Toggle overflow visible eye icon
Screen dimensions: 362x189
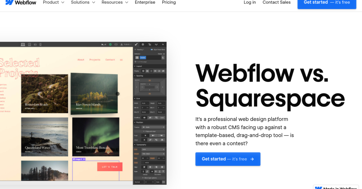(x=144, y=118)
